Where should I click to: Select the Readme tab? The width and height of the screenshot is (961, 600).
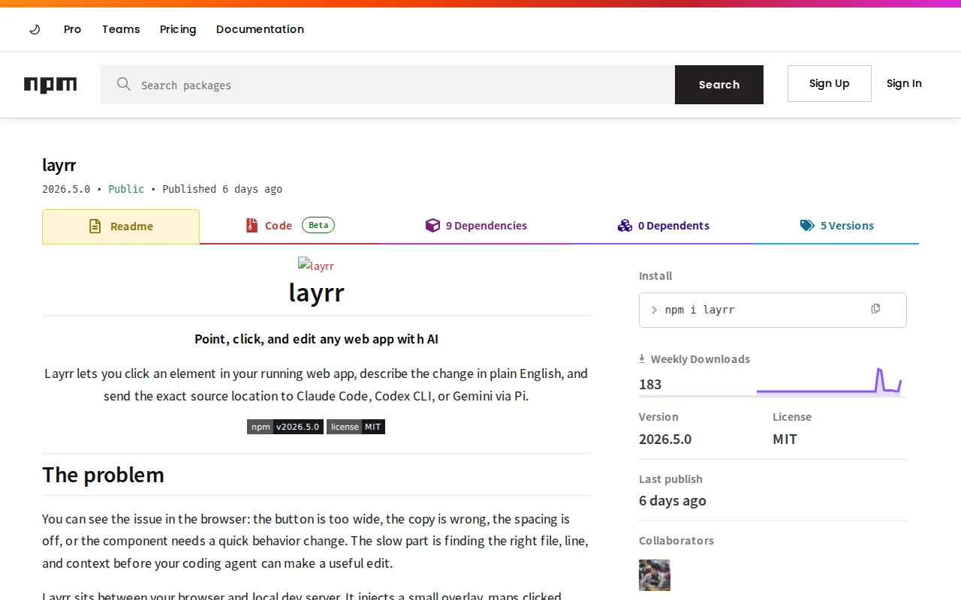(121, 226)
